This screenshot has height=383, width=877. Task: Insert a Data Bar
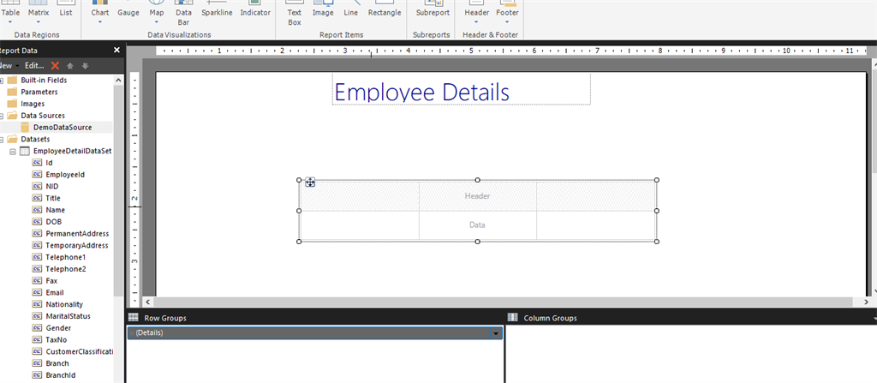[x=183, y=13]
